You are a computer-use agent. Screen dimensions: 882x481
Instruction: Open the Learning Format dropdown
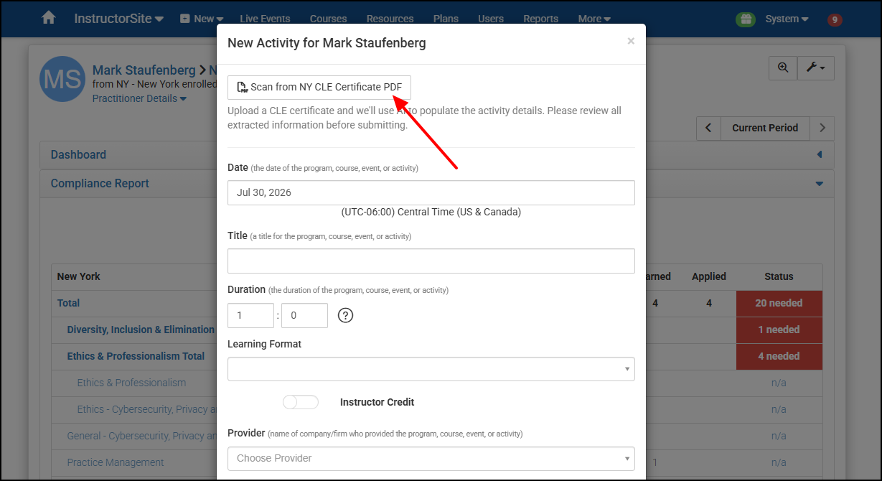click(431, 369)
